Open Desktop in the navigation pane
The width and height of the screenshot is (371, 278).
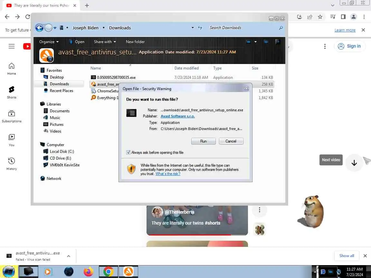pyautogui.click(x=57, y=77)
